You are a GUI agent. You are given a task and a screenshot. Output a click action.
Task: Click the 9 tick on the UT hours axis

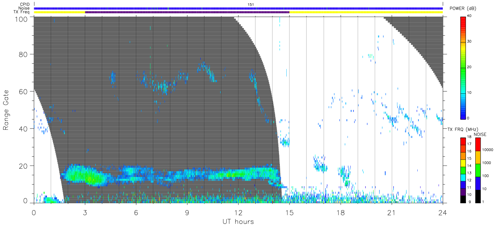187,212
